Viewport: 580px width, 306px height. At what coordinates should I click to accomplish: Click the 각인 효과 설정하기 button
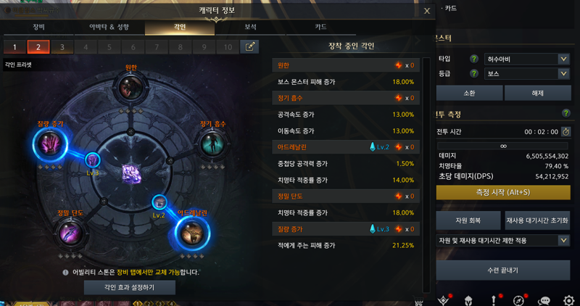[x=130, y=287]
